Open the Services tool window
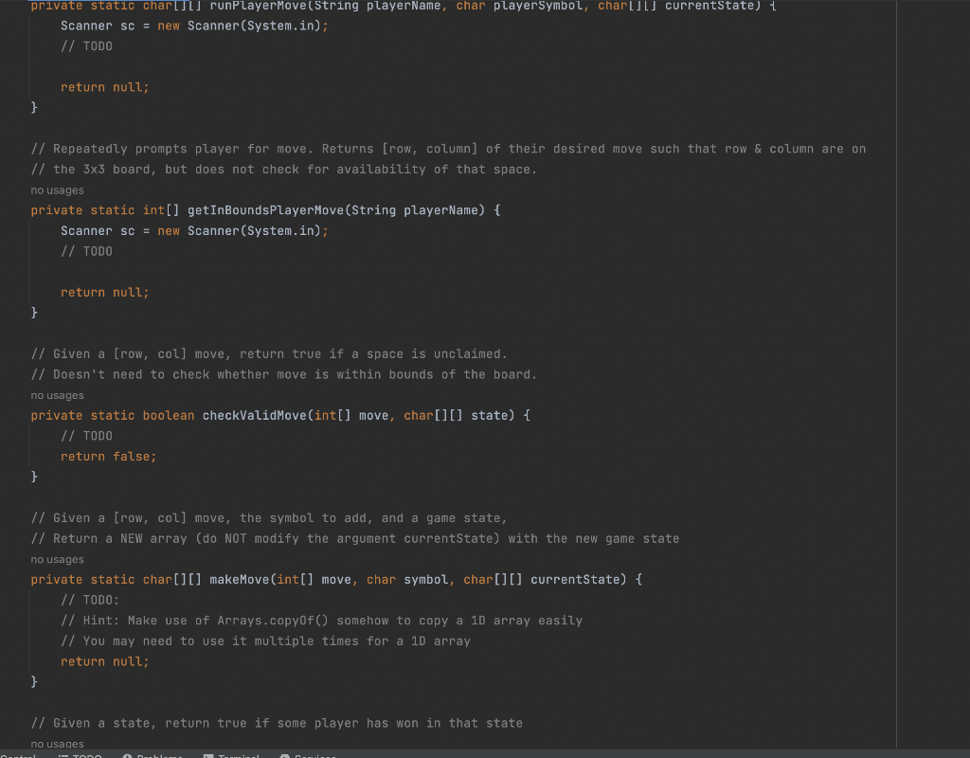This screenshot has width=970, height=758. click(x=313, y=755)
